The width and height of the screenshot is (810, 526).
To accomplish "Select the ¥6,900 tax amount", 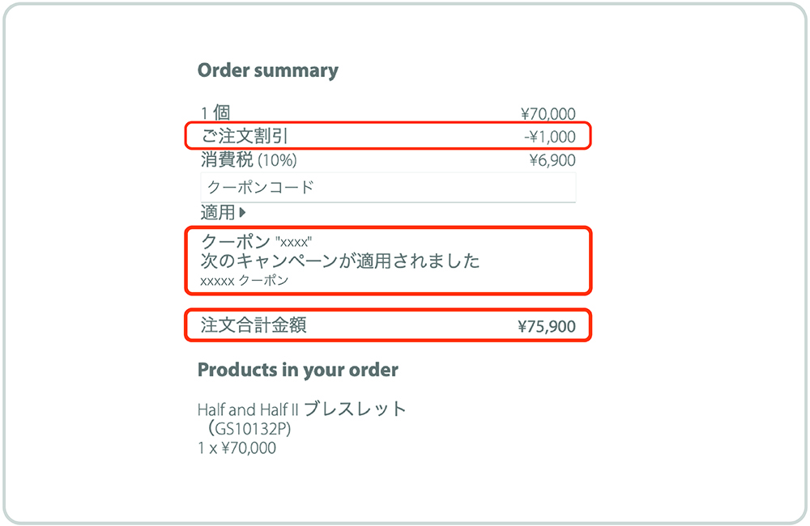I will (x=552, y=160).
